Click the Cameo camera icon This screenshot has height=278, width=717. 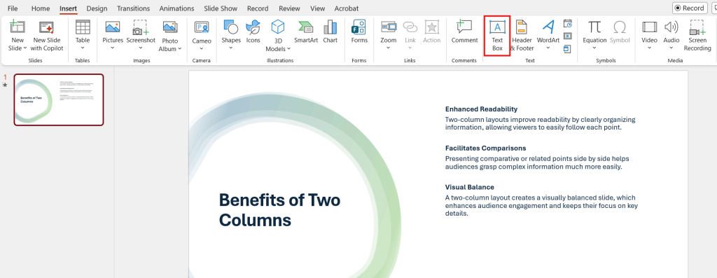(x=202, y=27)
